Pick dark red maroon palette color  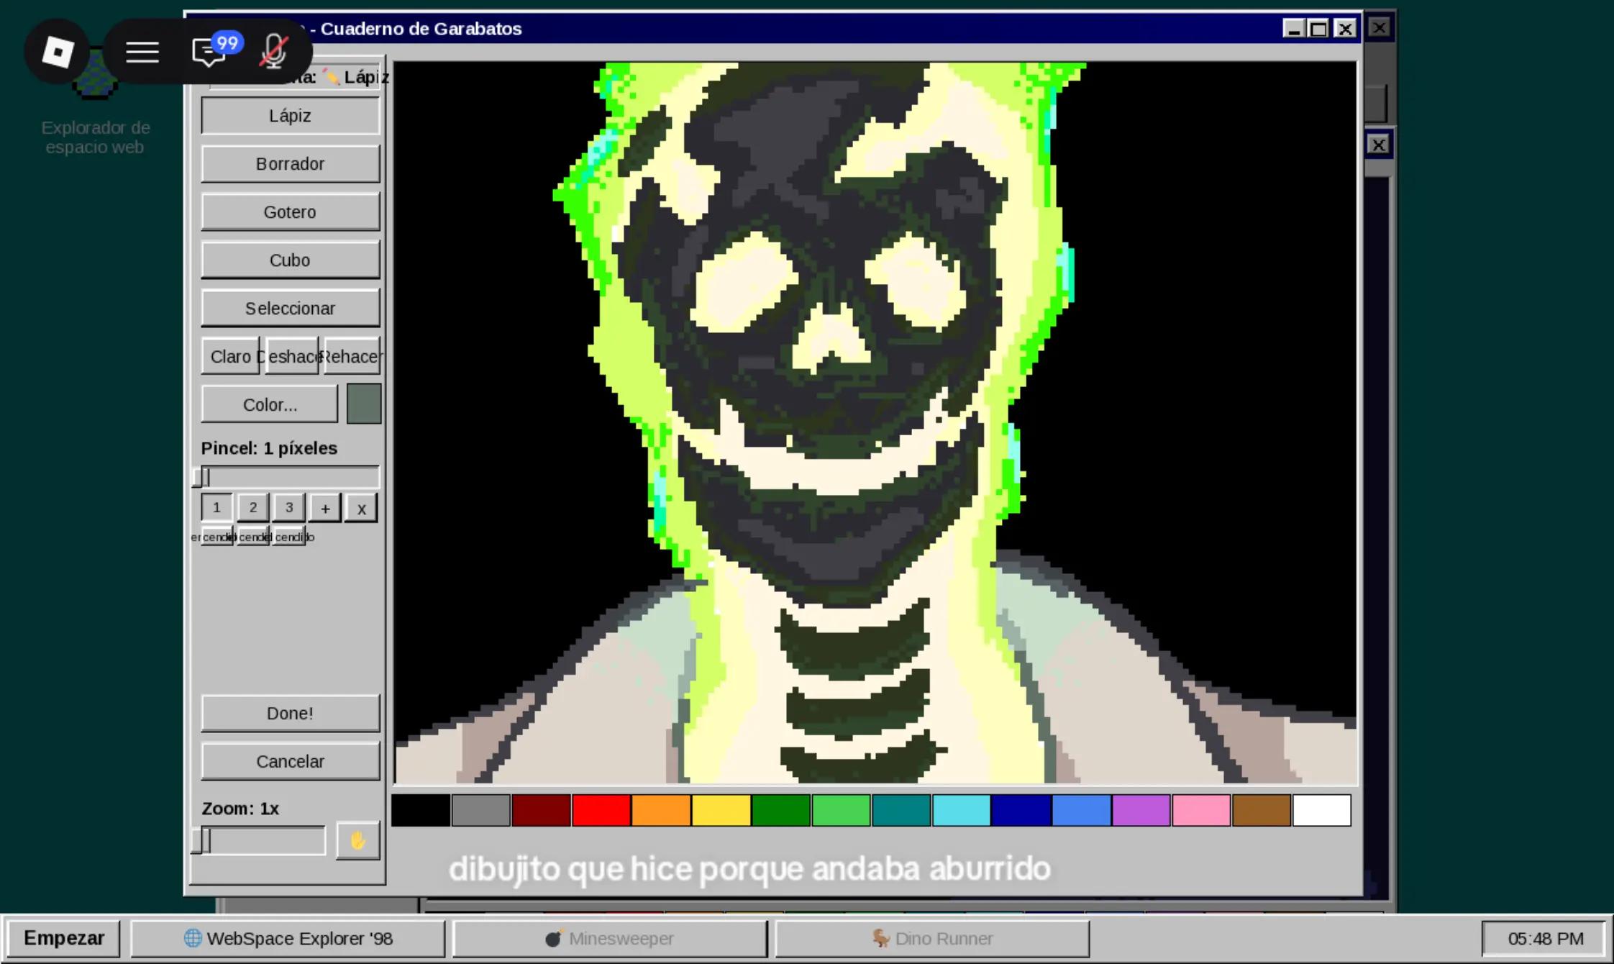(x=542, y=811)
